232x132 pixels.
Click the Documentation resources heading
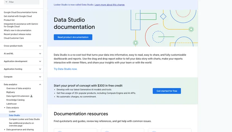pyautogui.click(x=81, y=114)
